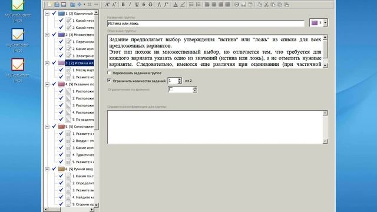Viewport: 377px width, 212px height.
Task: Apply subscript formatting
Action: tap(159, 5)
